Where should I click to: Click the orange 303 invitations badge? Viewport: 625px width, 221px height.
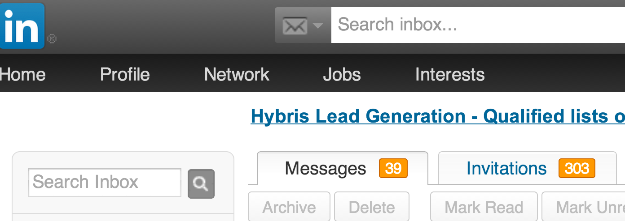point(577,169)
